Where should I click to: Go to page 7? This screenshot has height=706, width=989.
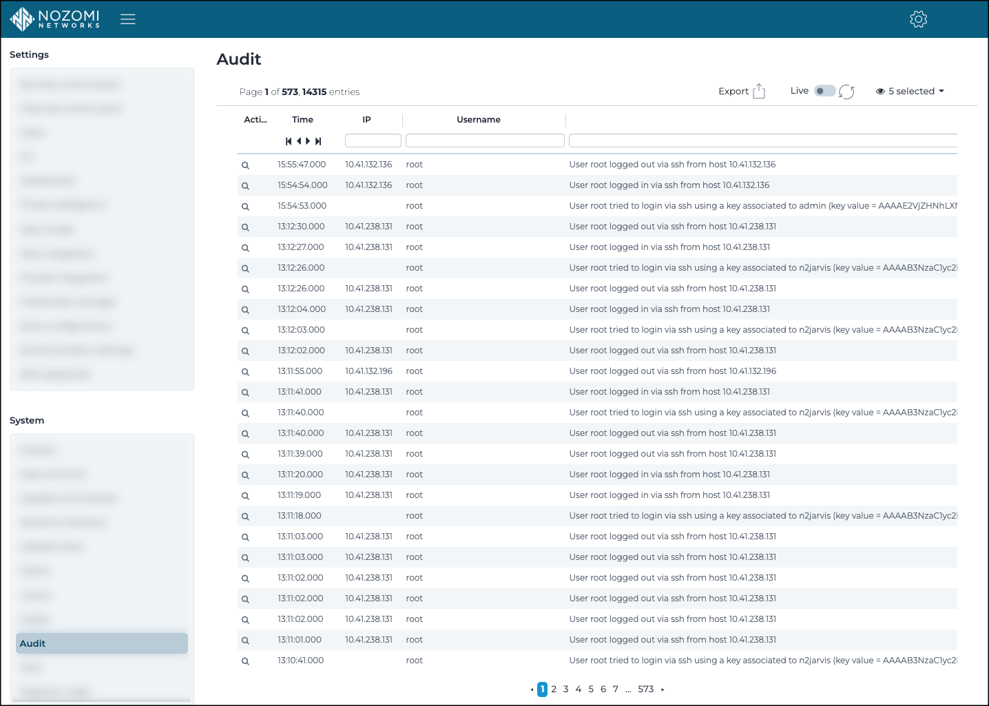coord(616,689)
